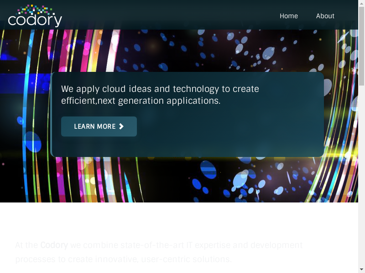
Task: Click the LEARN MORE button text
Action: [95, 126]
